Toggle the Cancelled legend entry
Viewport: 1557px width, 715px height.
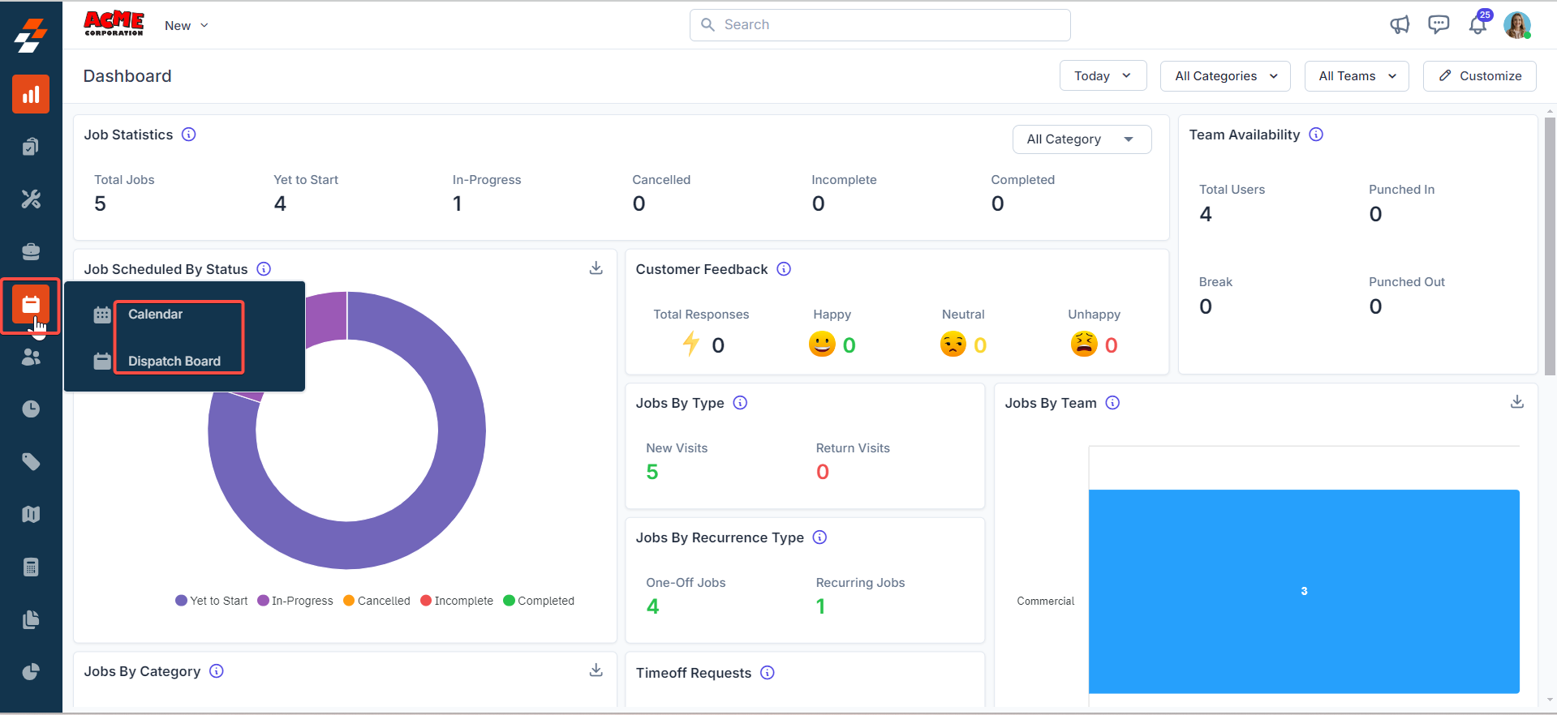click(376, 601)
